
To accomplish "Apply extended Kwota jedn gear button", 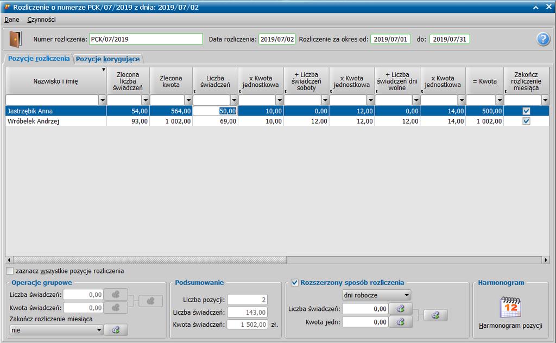I will [x=400, y=322].
